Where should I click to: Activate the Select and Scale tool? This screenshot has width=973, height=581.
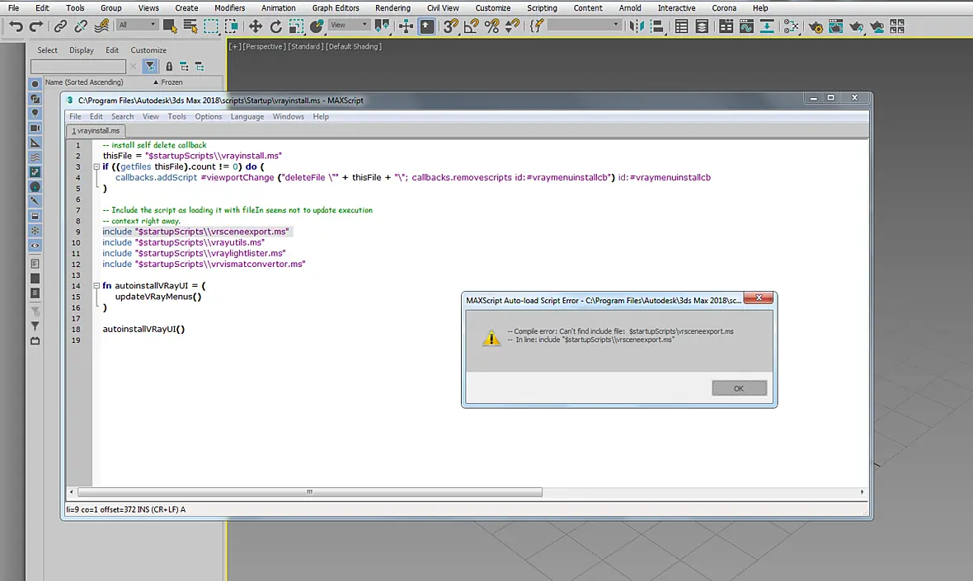coord(296,26)
